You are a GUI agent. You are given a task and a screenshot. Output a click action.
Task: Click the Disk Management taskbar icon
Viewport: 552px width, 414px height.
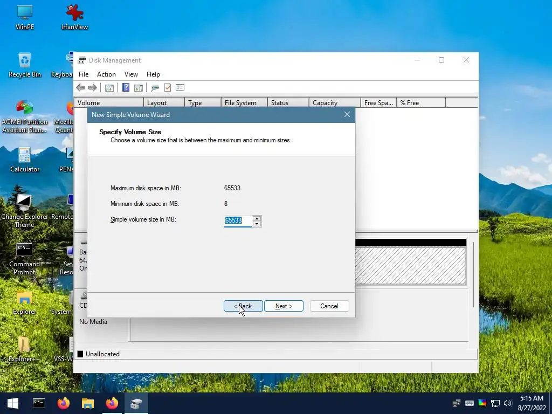tap(136, 403)
